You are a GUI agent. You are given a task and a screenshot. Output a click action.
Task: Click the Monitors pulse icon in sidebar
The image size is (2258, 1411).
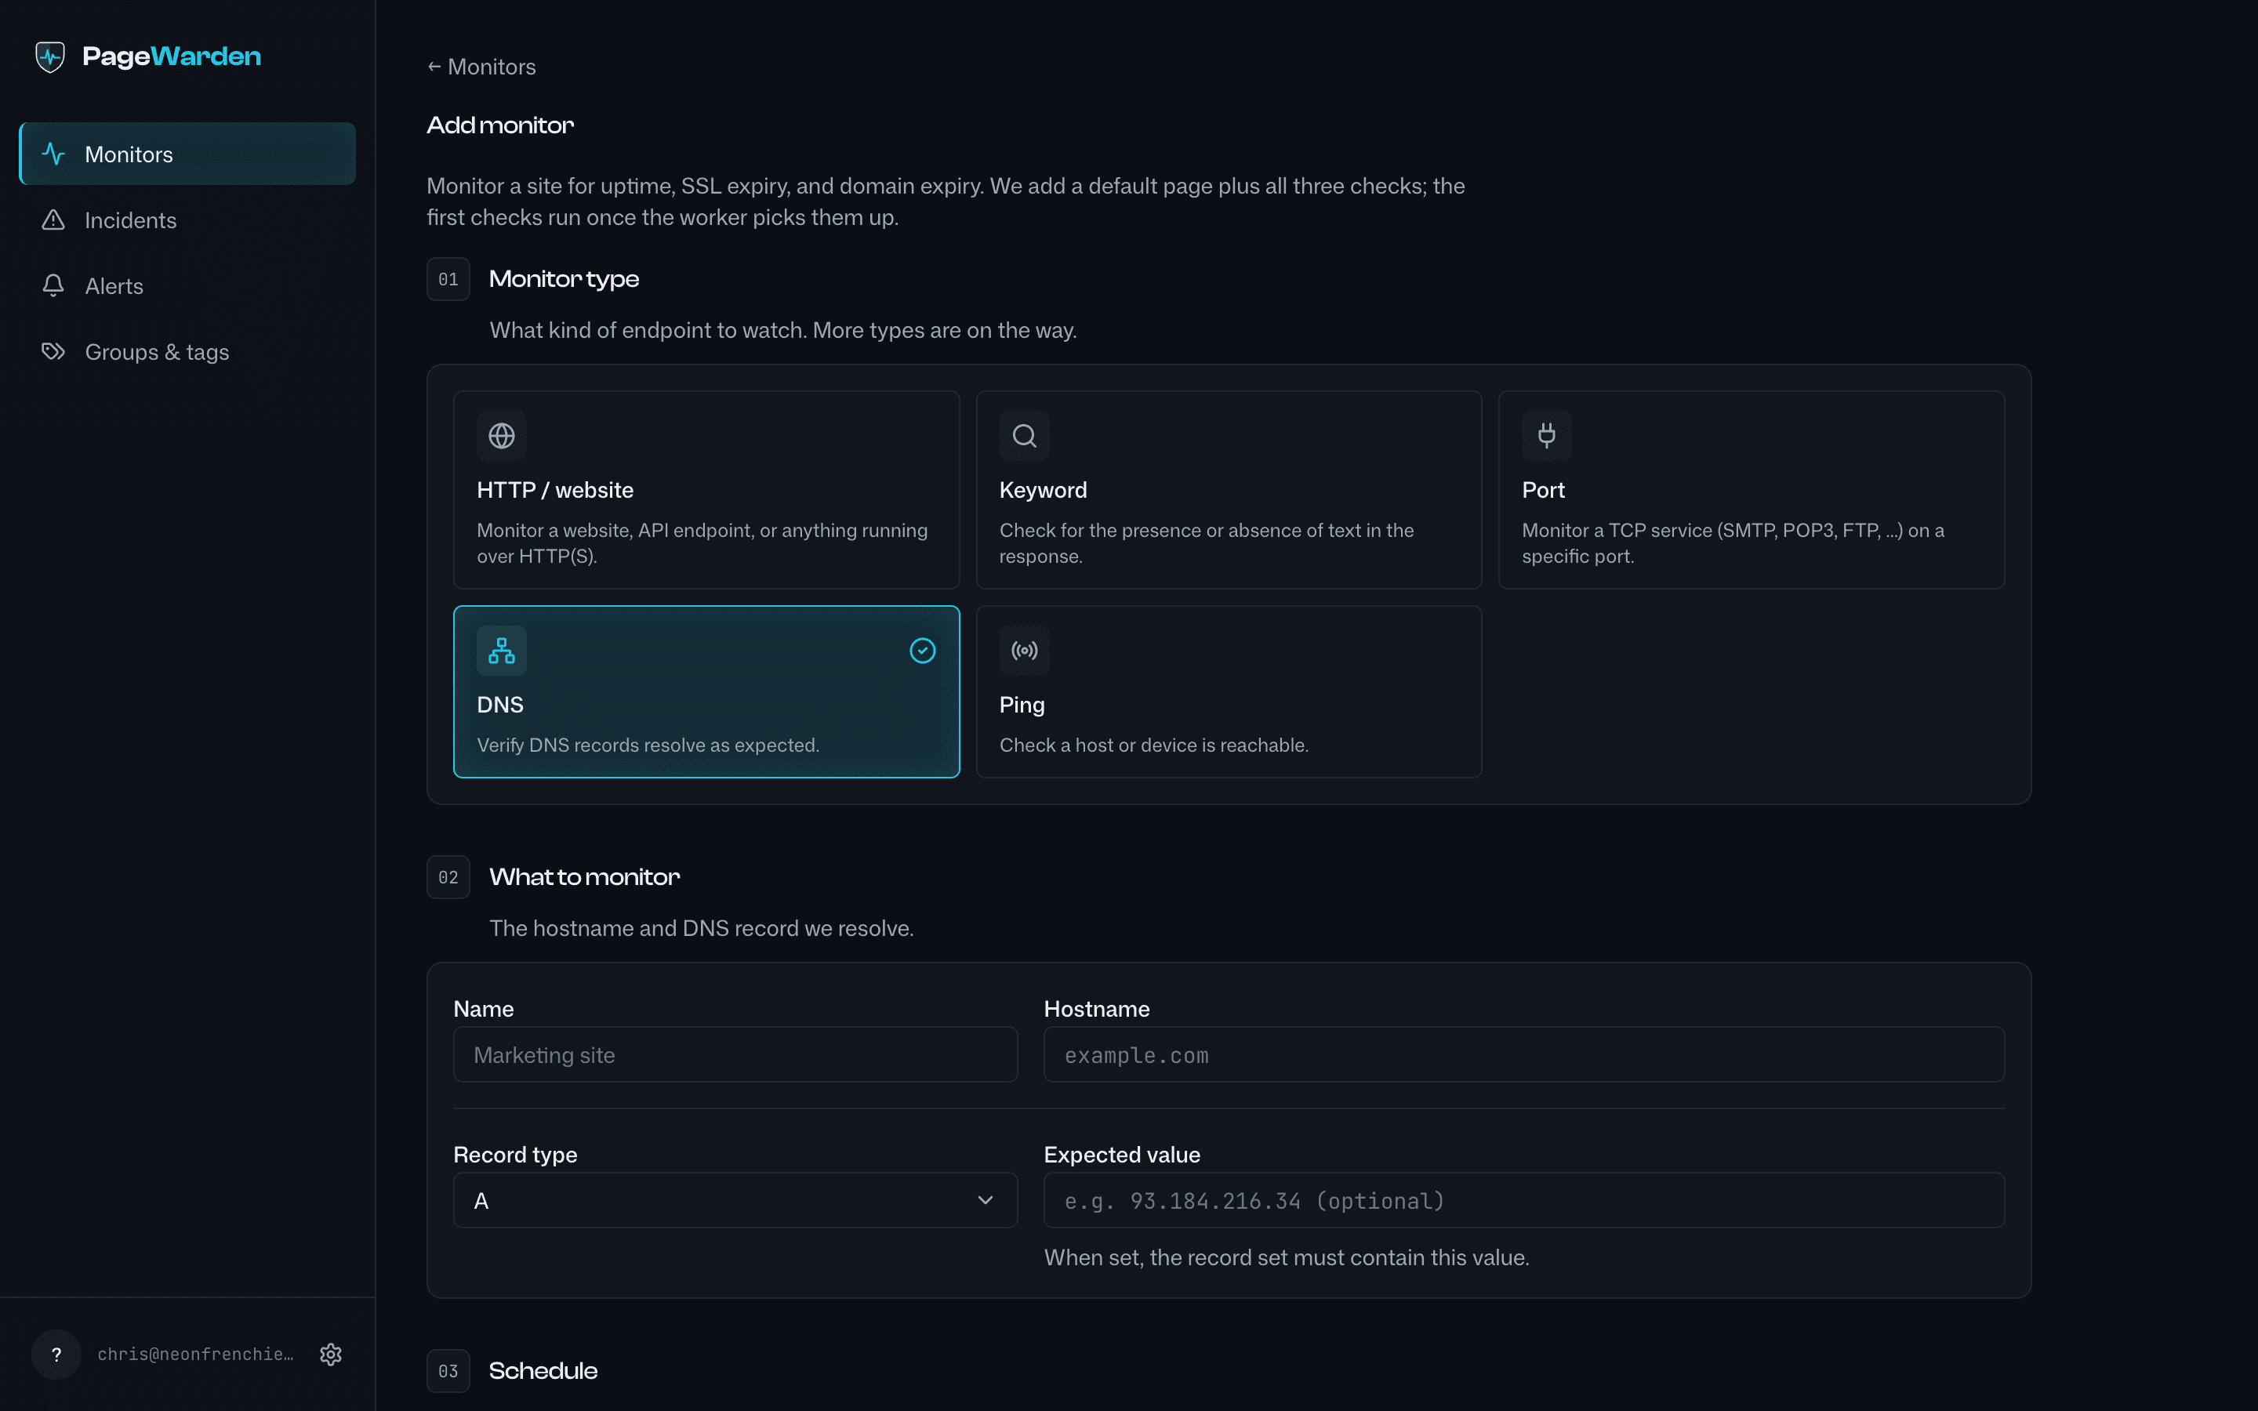[53, 154]
